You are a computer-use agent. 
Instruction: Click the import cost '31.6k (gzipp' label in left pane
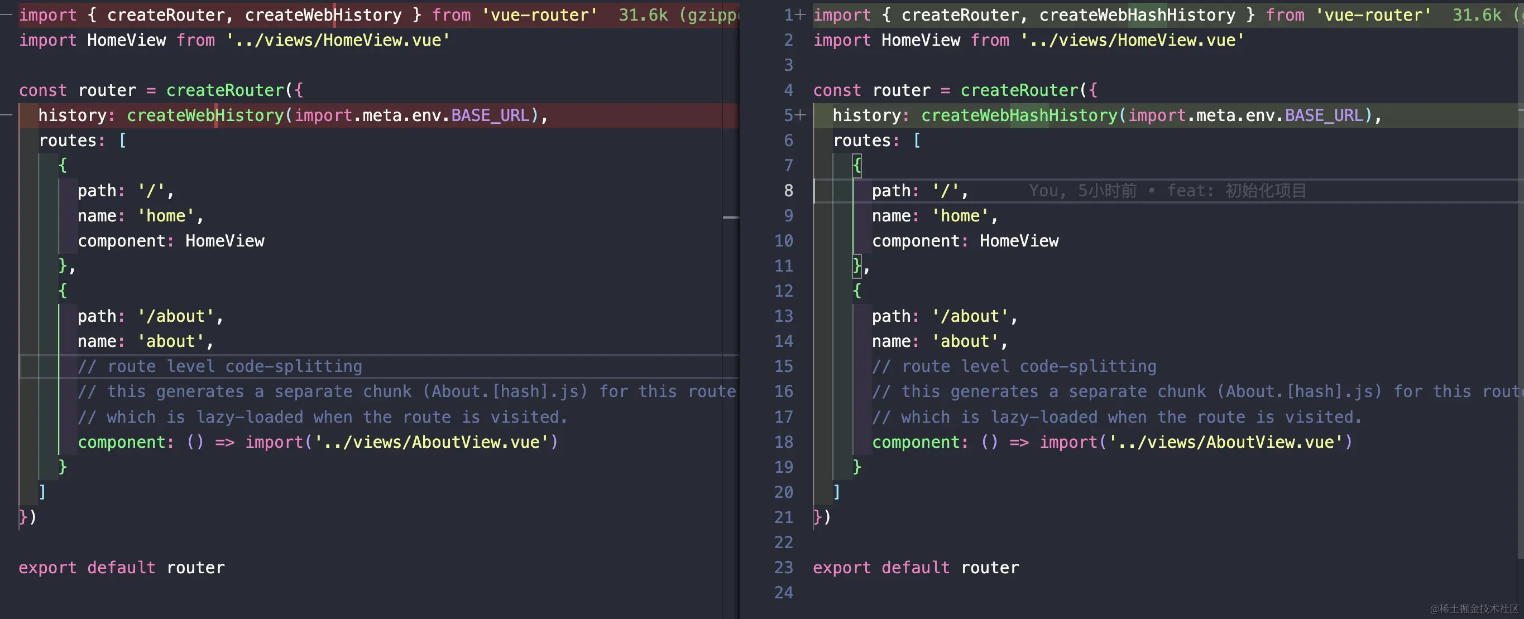678,15
